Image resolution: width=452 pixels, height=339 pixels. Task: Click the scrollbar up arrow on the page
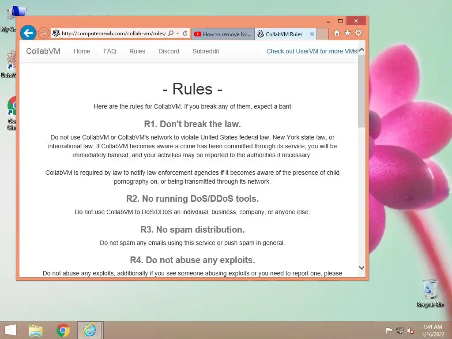(x=362, y=50)
